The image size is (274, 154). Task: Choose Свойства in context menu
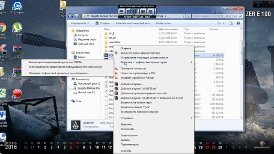(x=126, y=151)
